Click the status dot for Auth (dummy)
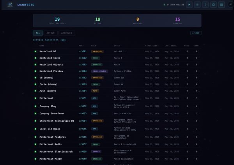The width and height of the screenshot is (234, 165). click(x=35, y=91)
